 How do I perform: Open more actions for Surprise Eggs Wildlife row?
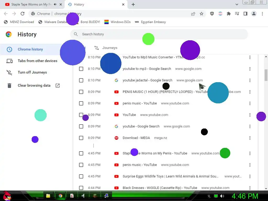click(x=250, y=176)
